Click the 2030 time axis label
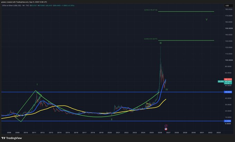 [x=194, y=133]
